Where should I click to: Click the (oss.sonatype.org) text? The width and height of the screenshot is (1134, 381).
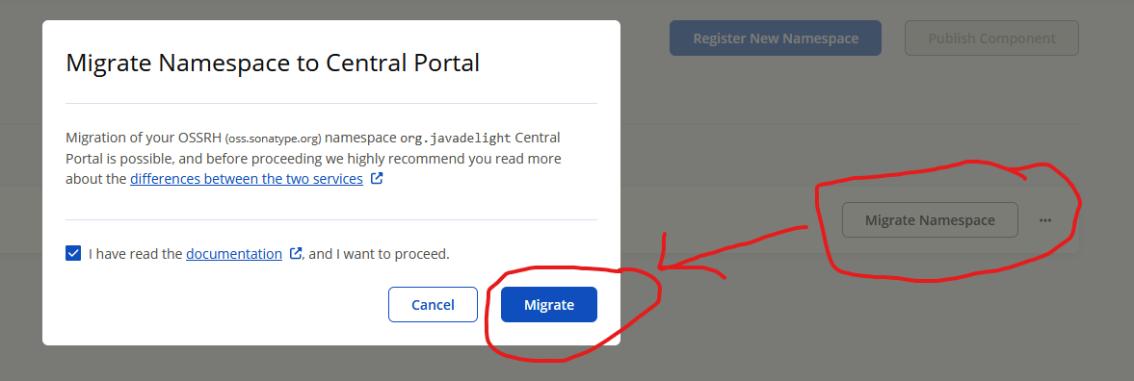pos(273,138)
